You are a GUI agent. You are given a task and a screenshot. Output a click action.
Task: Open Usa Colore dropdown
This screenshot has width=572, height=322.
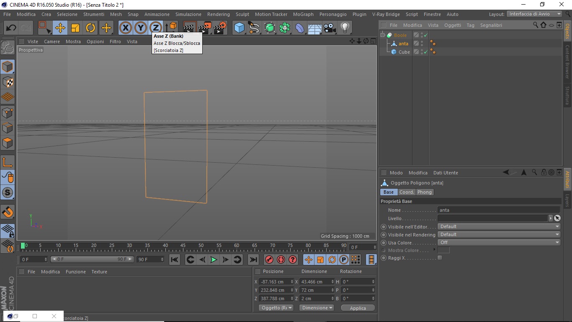point(499,242)
